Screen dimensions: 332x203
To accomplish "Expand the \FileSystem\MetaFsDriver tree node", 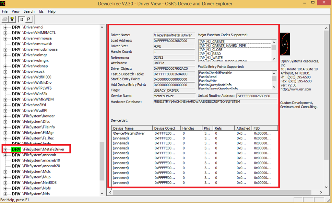I will click(x=5, y=149).
